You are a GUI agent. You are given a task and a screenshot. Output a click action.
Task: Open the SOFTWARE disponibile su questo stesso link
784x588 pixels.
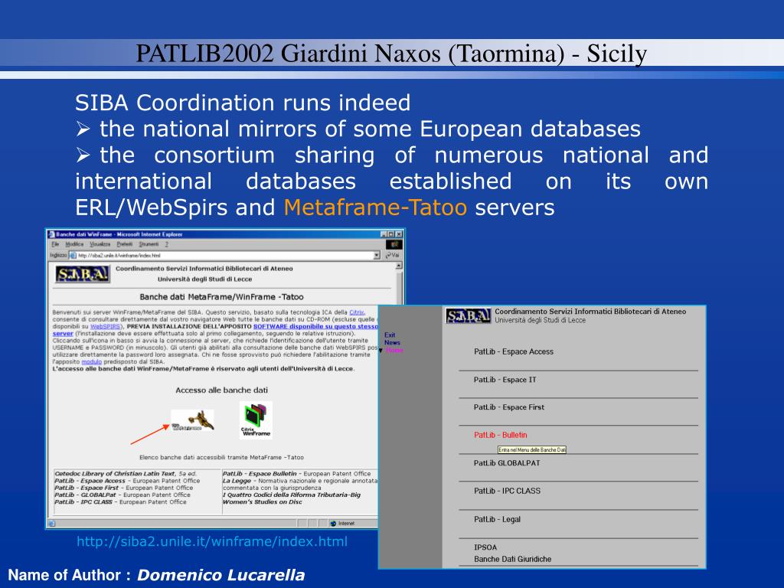(x=315, y=326)
